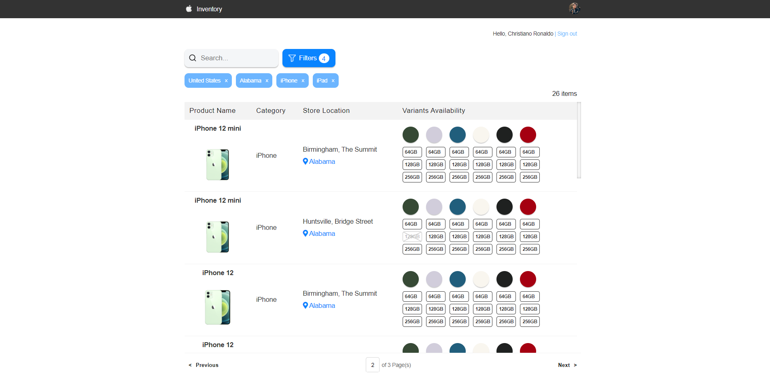Image resolution: width=770 pixels, height=373 pixels.
Task: Click 256GB under blue in first row
Action: point(459,177)
